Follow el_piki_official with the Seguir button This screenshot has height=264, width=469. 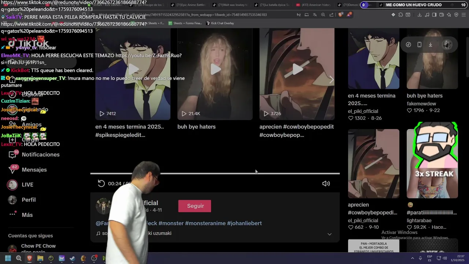[x=195, y=206]
